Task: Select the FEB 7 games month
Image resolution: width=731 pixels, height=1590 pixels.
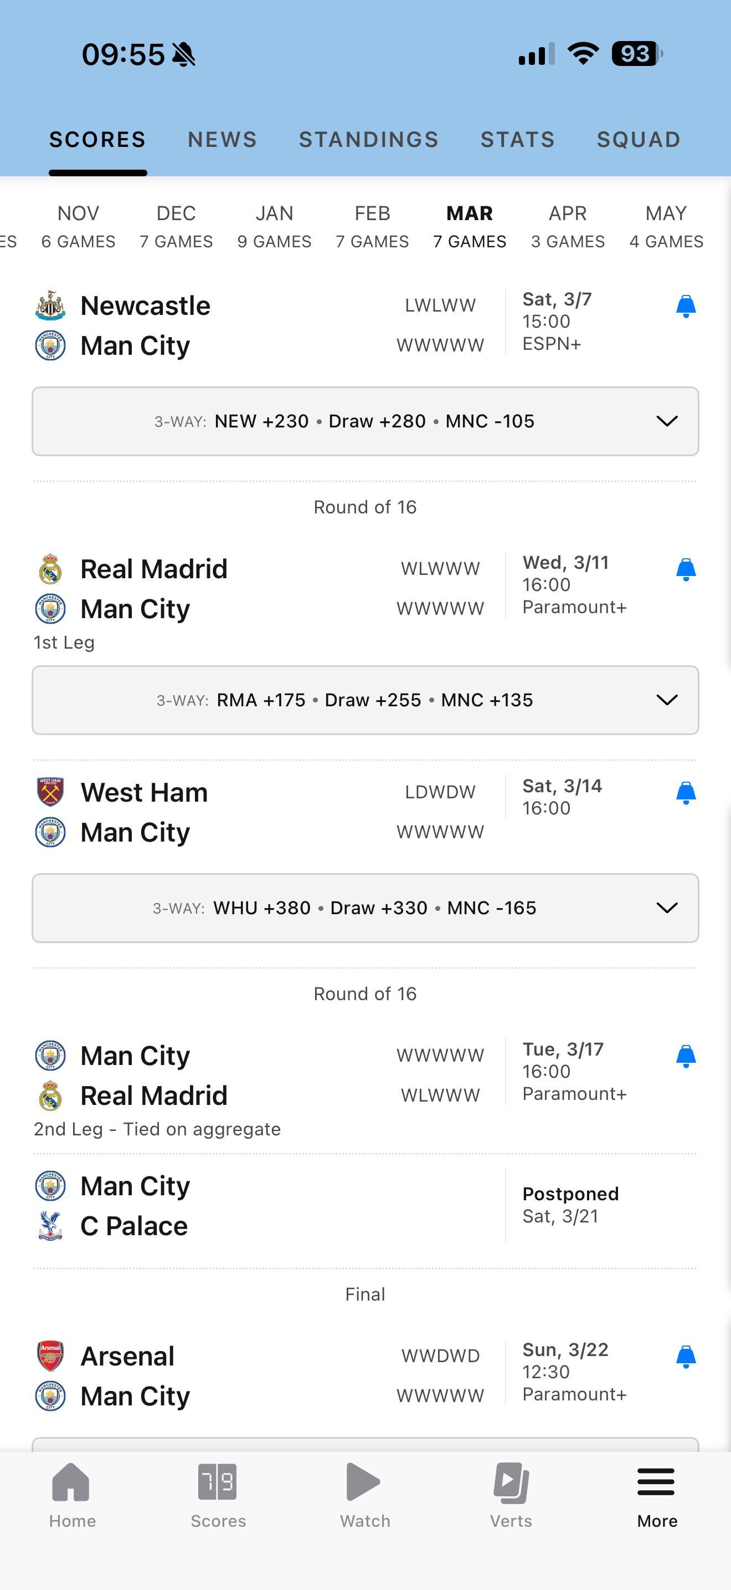Action: pyautogui.click(x=372, y=227)
